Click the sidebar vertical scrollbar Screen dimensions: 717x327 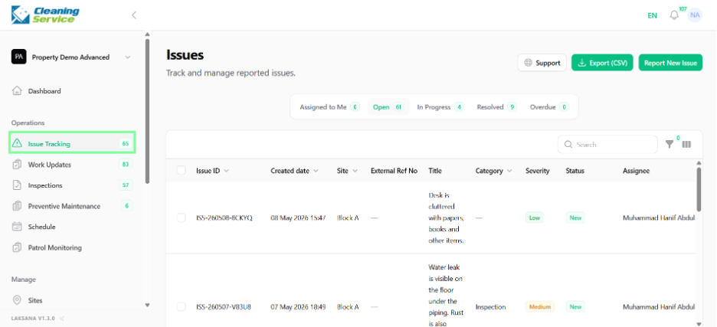147,110
